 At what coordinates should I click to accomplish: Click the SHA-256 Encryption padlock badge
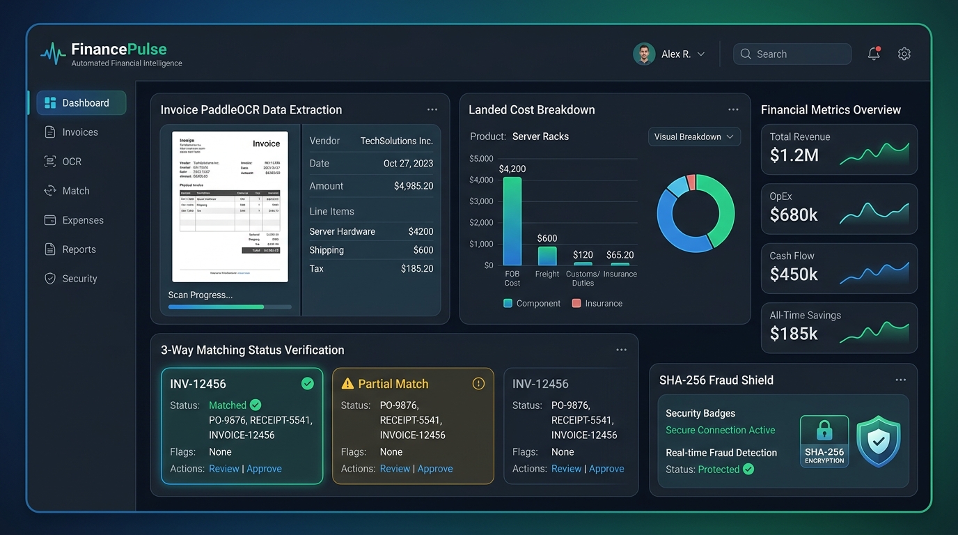point(824,441)
